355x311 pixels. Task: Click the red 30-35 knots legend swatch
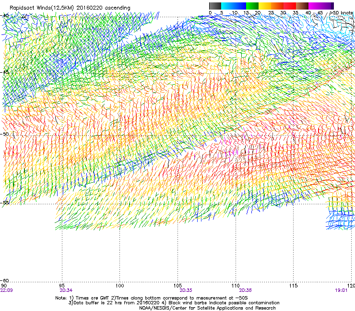coord(290,6)
